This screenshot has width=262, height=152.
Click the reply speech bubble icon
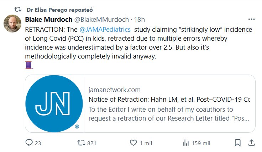click(29, 143)
